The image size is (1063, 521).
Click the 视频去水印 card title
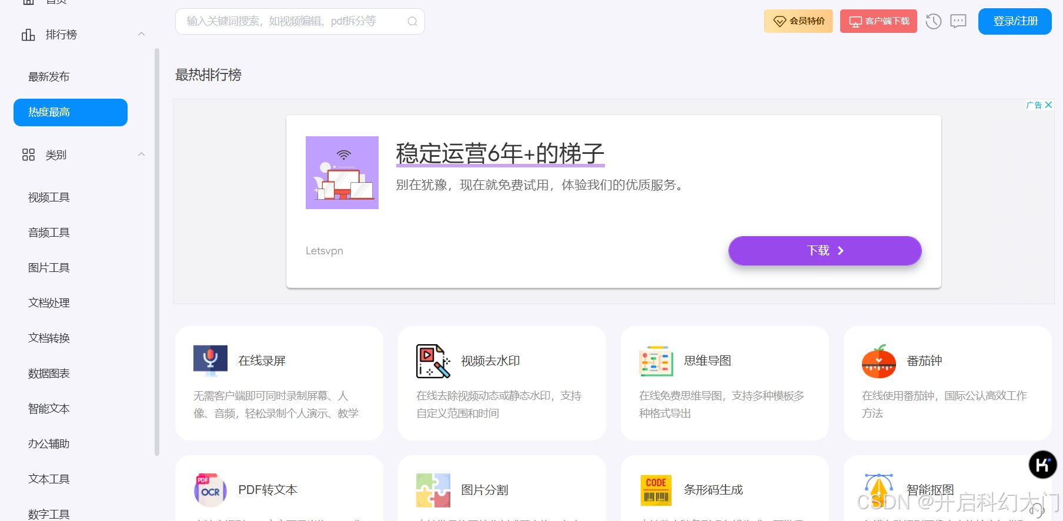point(490,361)
